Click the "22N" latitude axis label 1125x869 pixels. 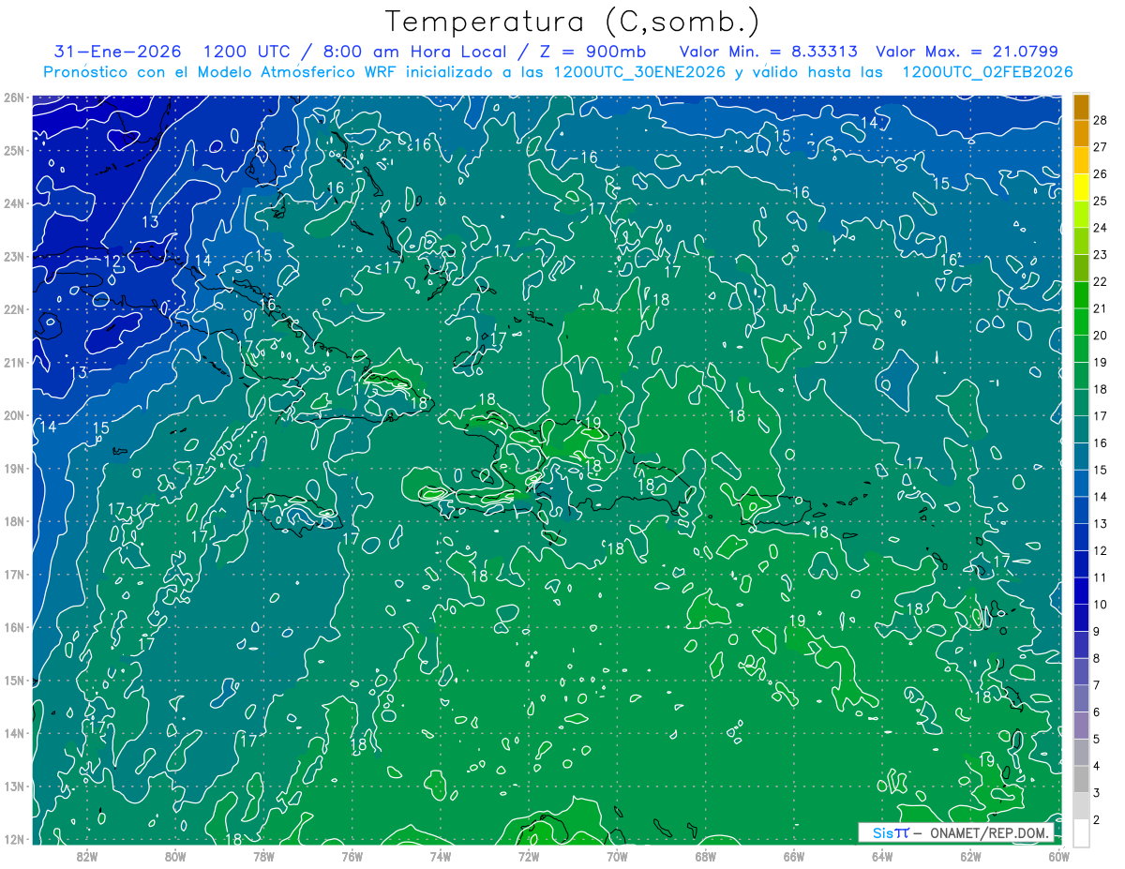click(13, 309)
